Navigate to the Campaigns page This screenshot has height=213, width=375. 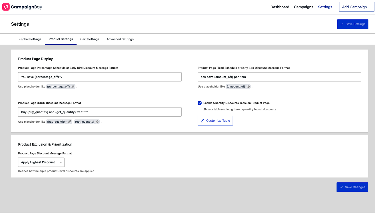pos(303,7)
